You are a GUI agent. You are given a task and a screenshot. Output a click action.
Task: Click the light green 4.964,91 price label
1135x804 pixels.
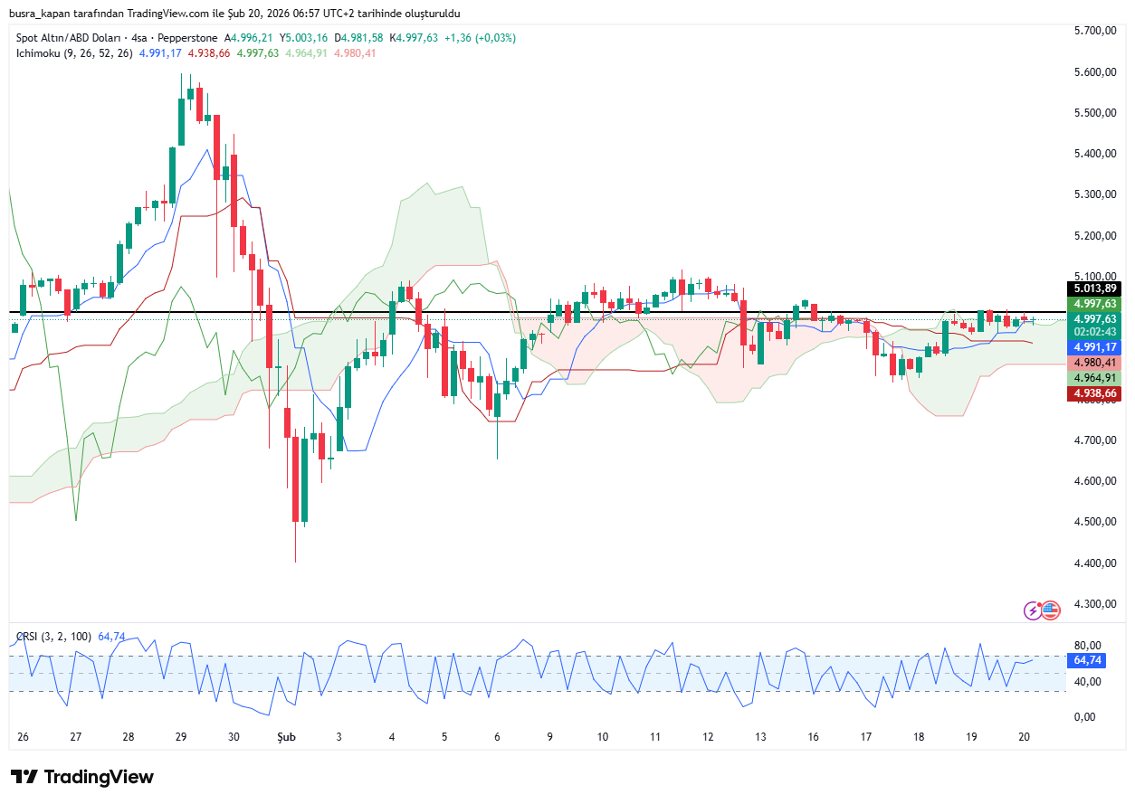pos(1094,378)
